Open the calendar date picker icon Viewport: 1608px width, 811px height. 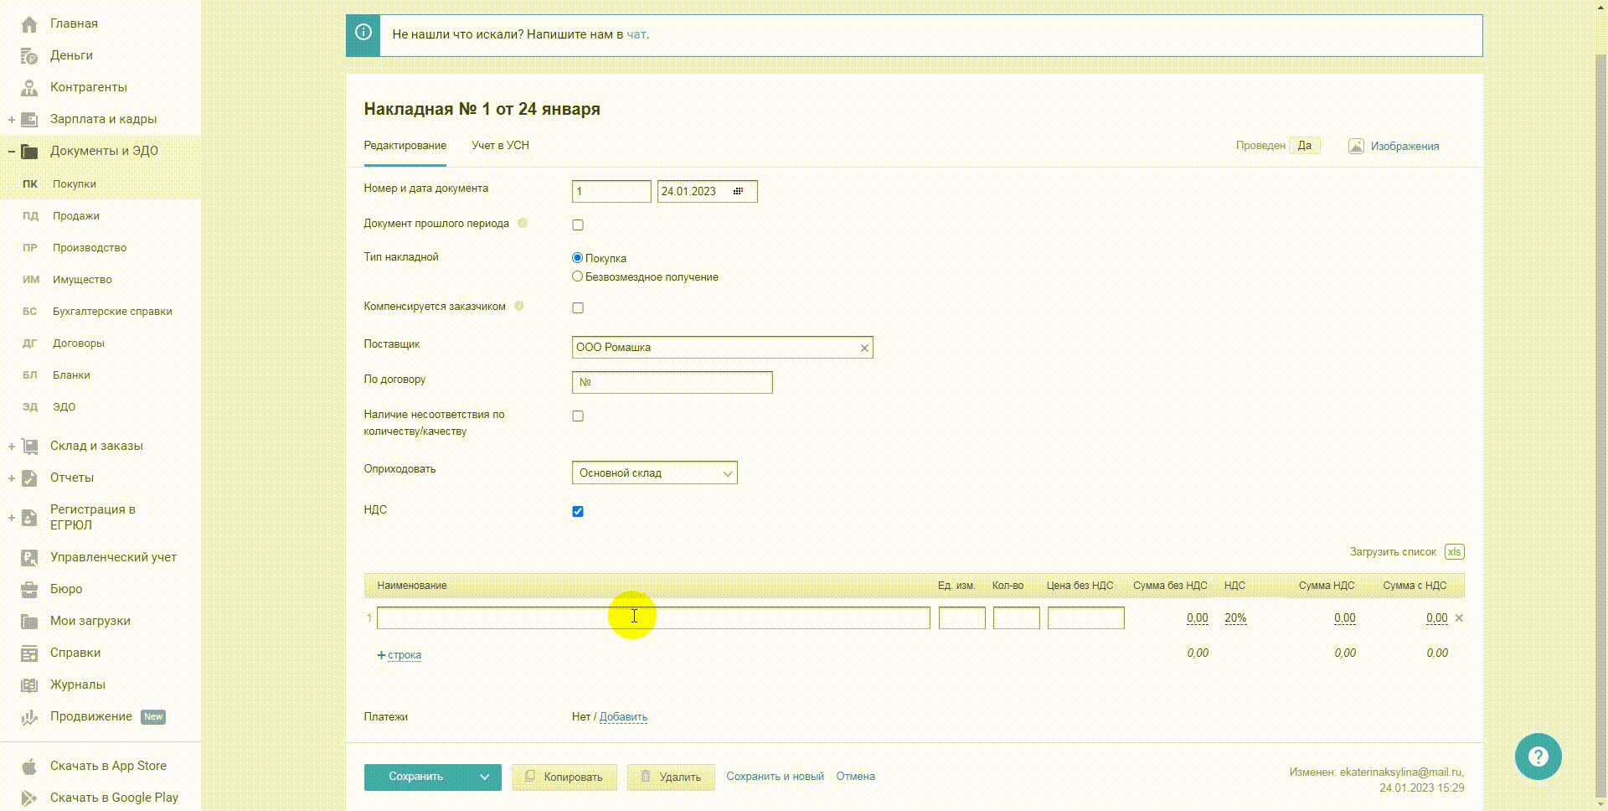tap(738, 192)
